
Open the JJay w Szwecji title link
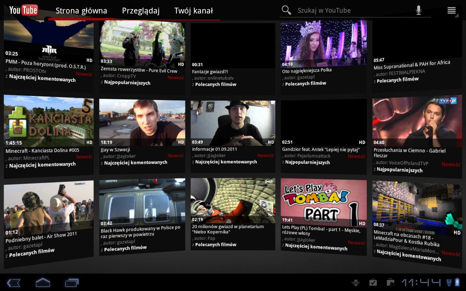pyautogui.click(x=115, y=150)
